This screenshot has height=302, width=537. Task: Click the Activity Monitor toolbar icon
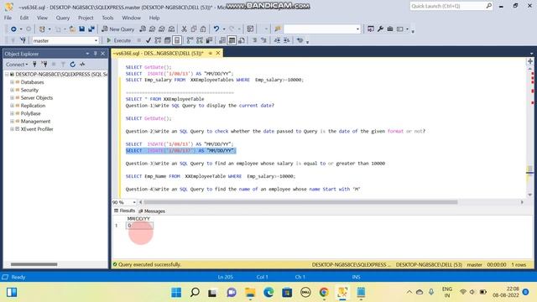point(250,29)
